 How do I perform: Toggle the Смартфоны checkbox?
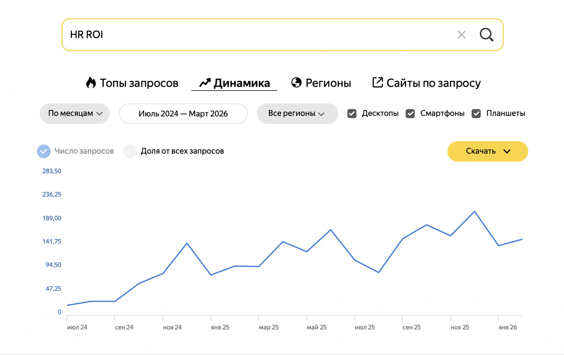click(x=410, y=113)
